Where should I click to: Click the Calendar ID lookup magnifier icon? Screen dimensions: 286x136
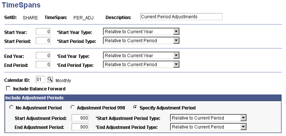tap(50, 80)
